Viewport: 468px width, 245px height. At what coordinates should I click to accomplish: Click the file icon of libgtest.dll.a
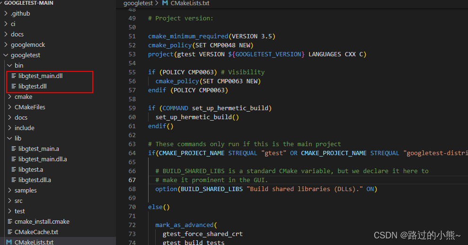point(14,180)
